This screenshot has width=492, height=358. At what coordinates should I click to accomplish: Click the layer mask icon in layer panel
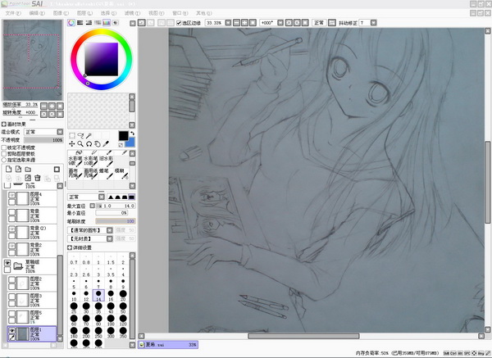tap(57, 170)
